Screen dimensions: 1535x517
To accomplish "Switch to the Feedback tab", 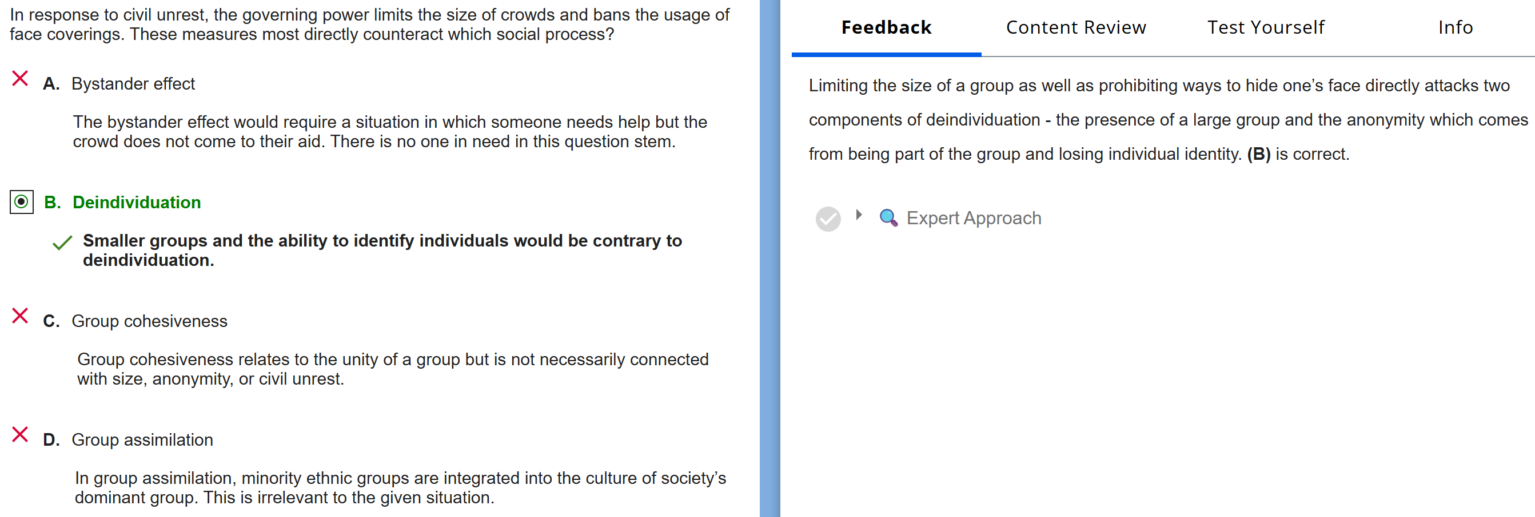I will point(886,27).
